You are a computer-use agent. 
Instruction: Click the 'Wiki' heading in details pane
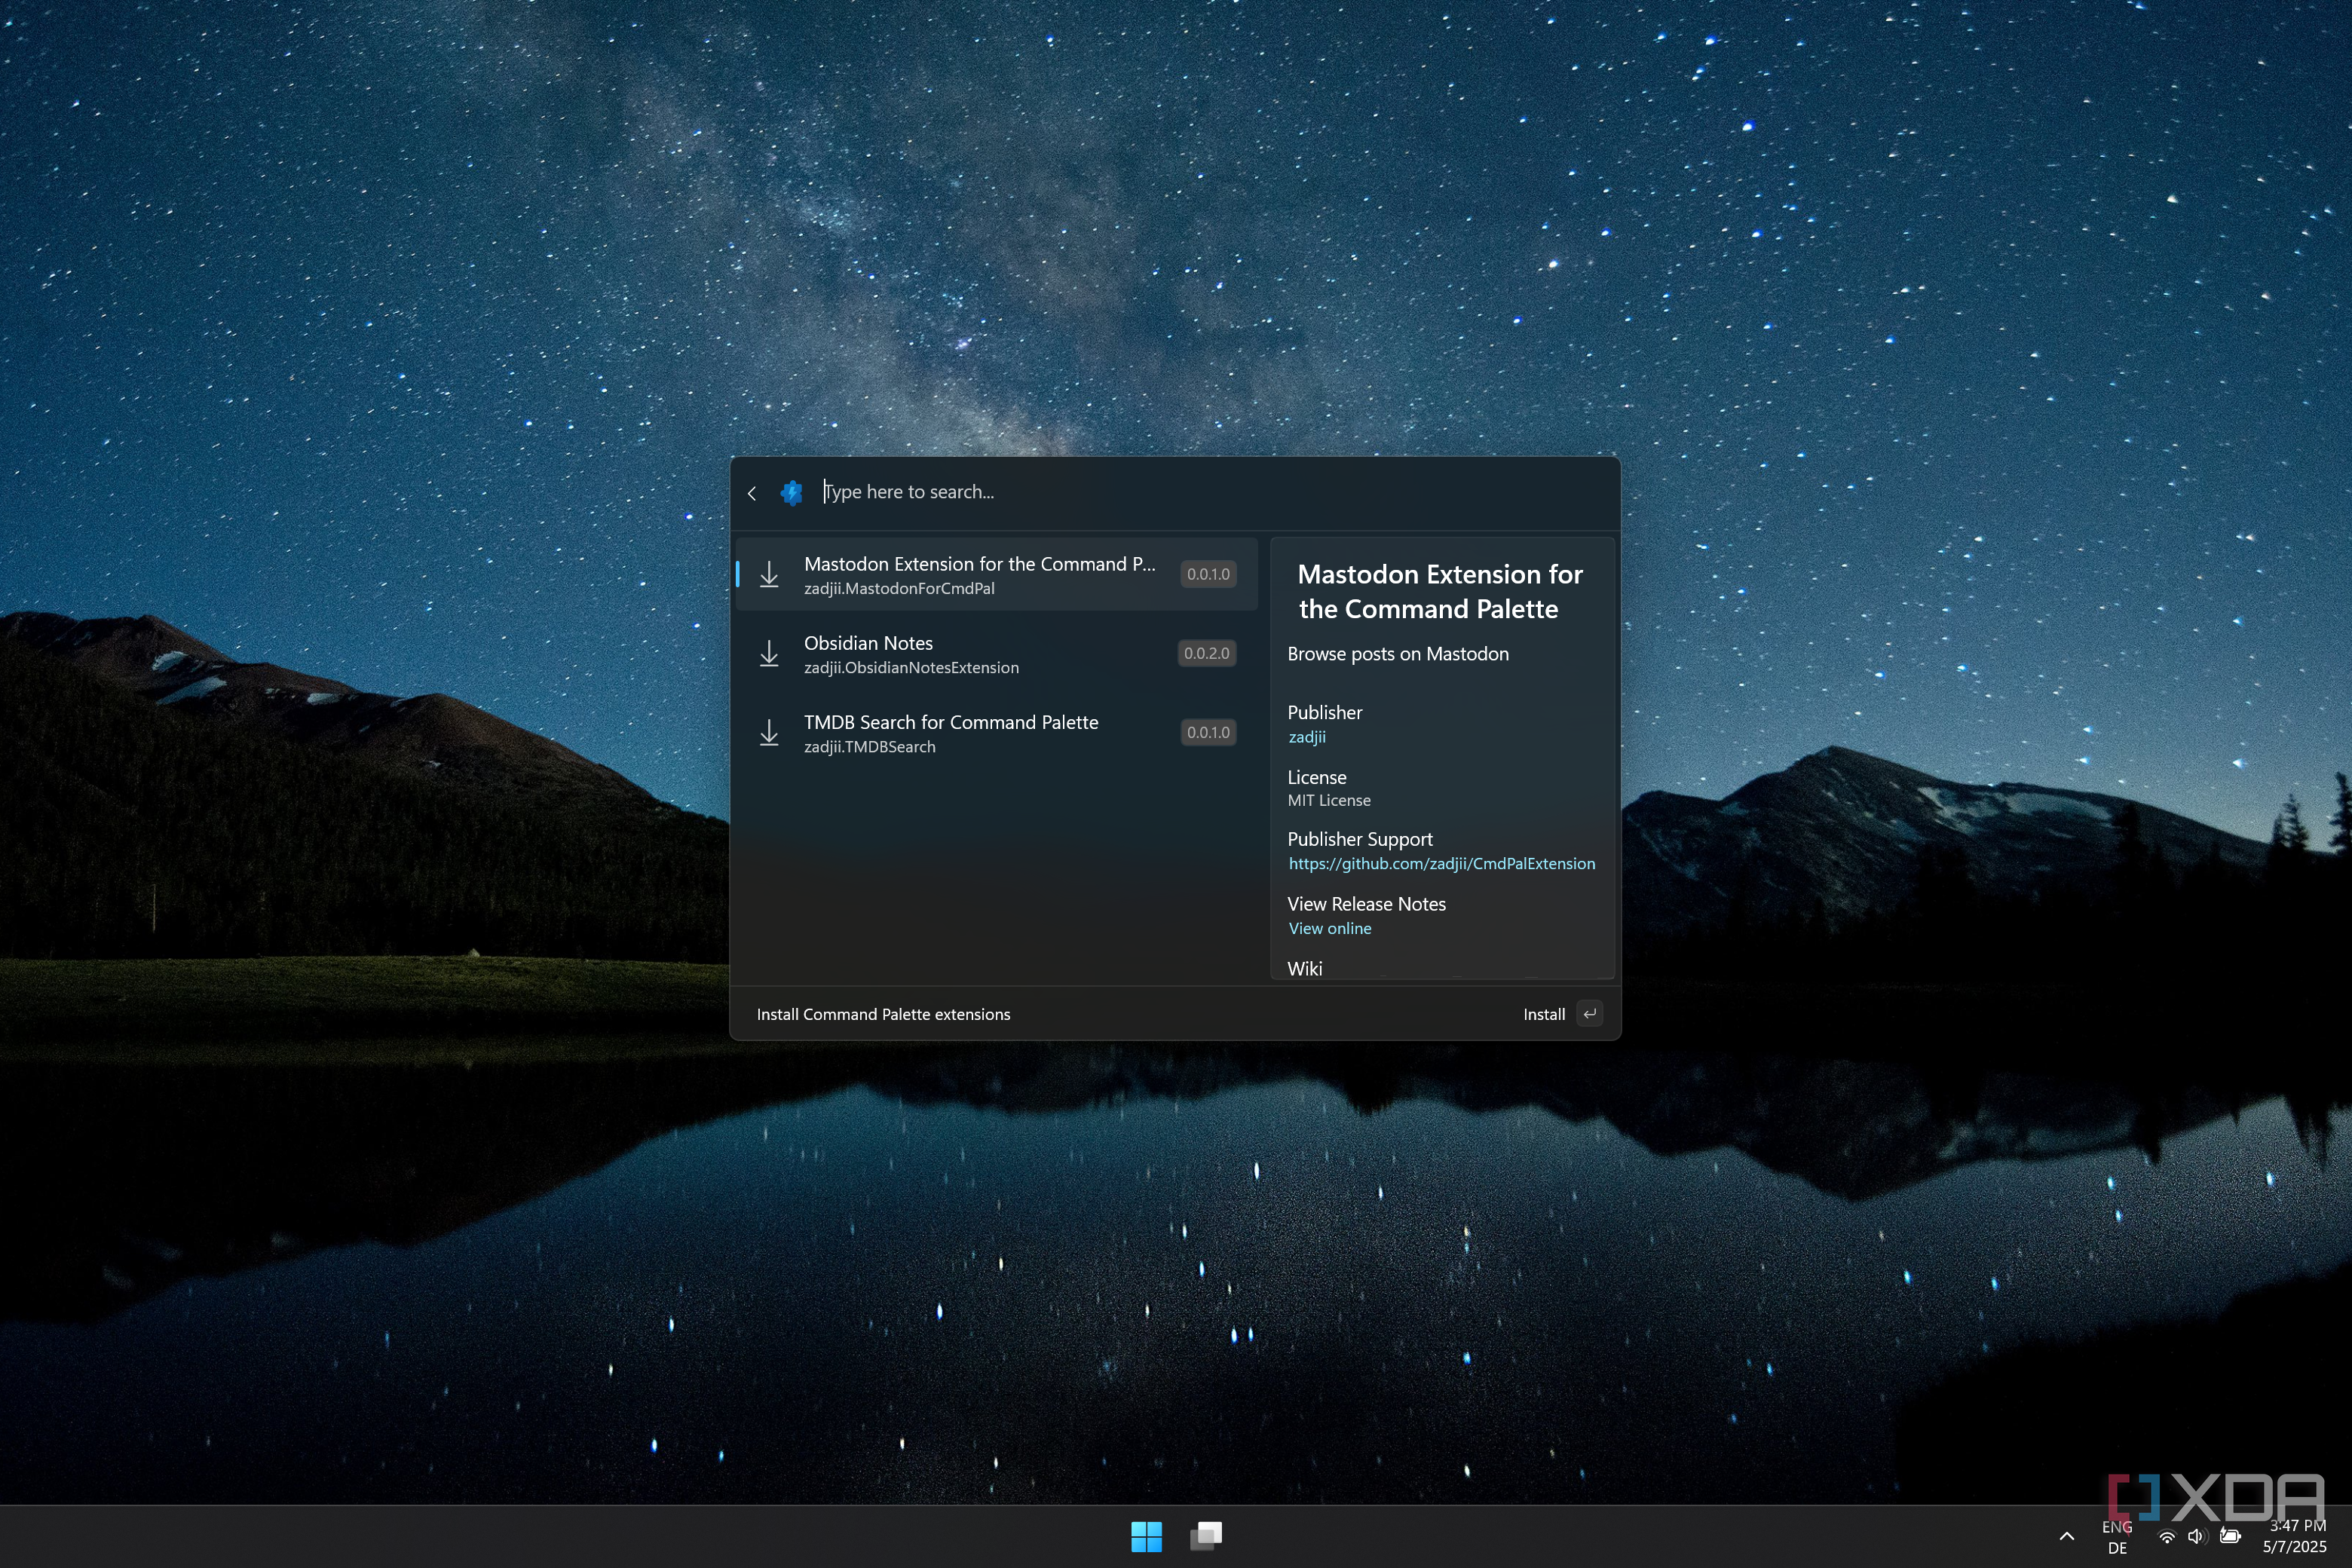(x=1304, y=969)
